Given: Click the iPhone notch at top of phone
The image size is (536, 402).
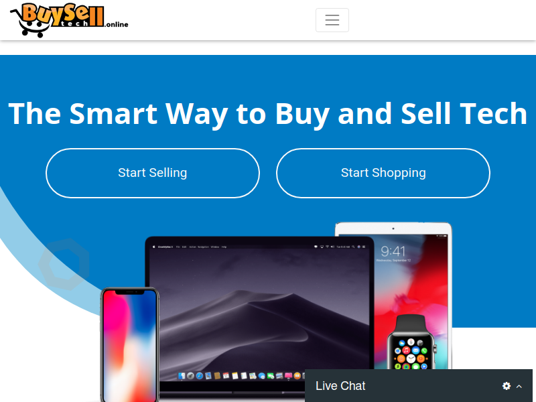Looking at the screenshot, I should [x=129, y=292].
